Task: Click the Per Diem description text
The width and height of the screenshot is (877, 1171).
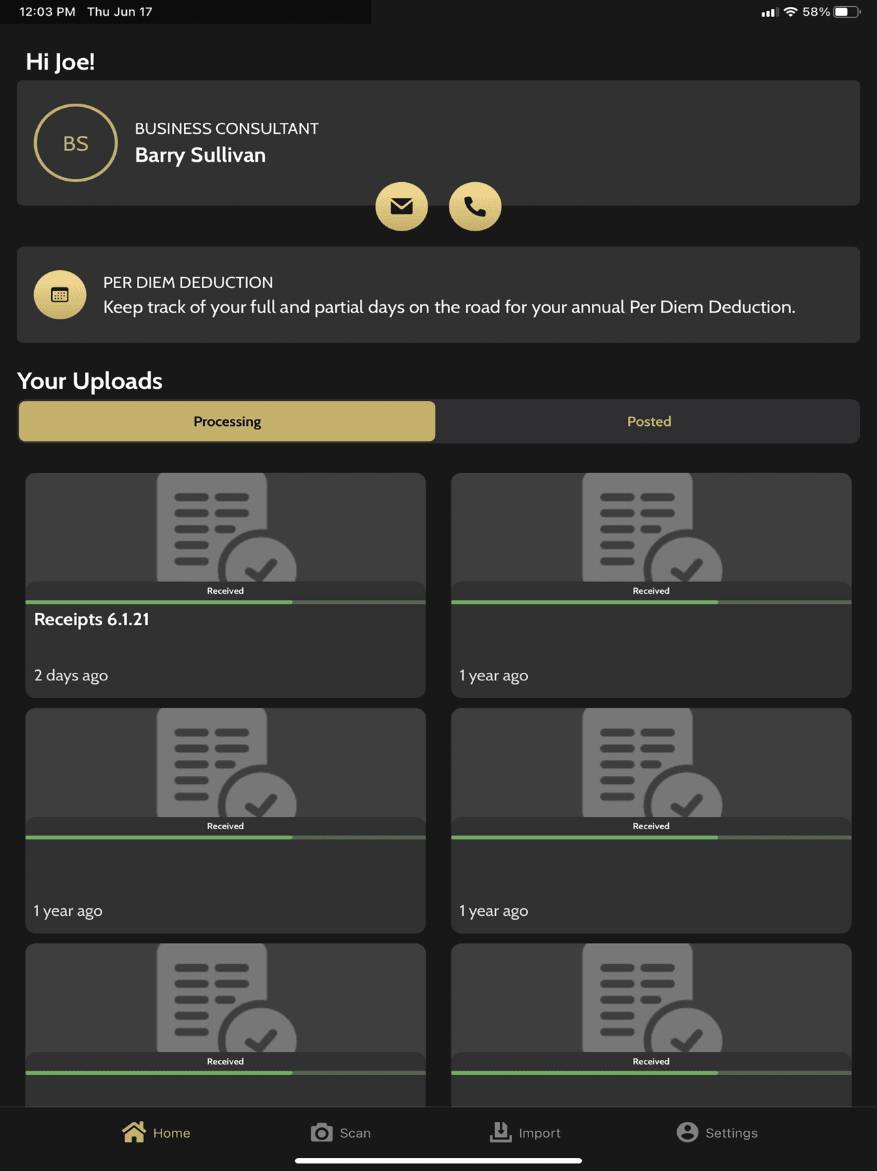Action: click(449, 307)
